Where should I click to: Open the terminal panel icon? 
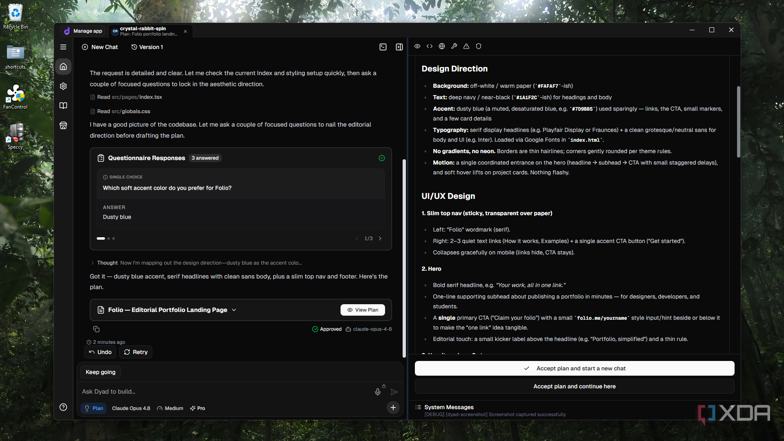[383, 47]
